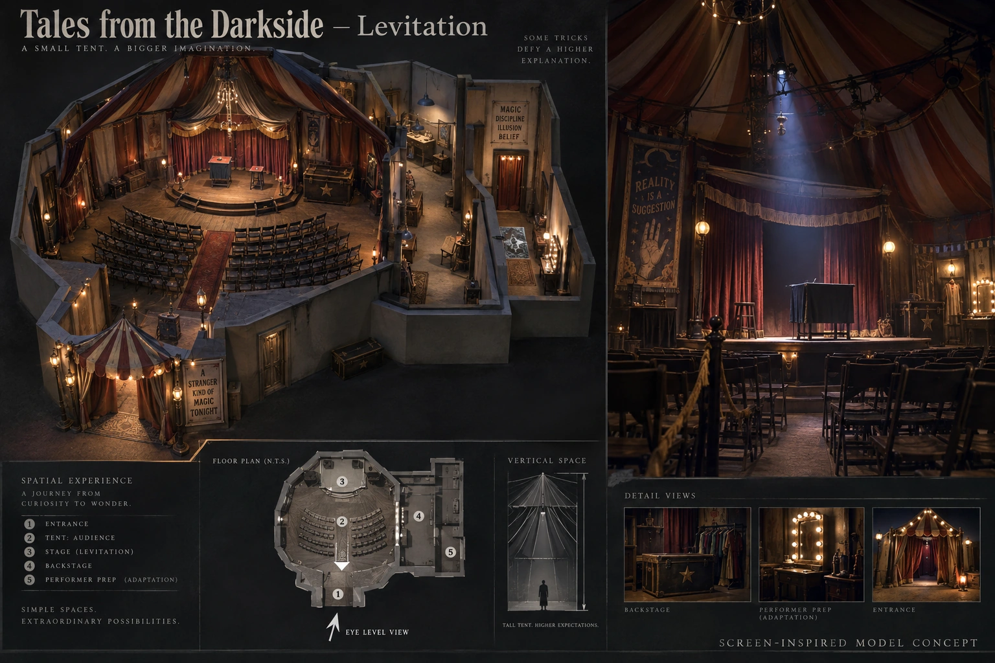Click the number 1 circle beside ENTRANCE legend

(29, 524)
